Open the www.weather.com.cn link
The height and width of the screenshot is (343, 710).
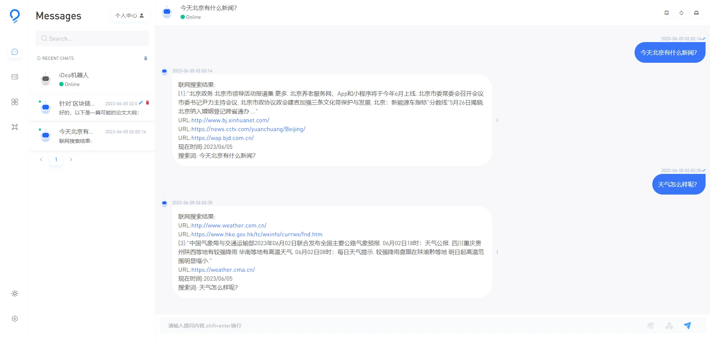(229, 226)
